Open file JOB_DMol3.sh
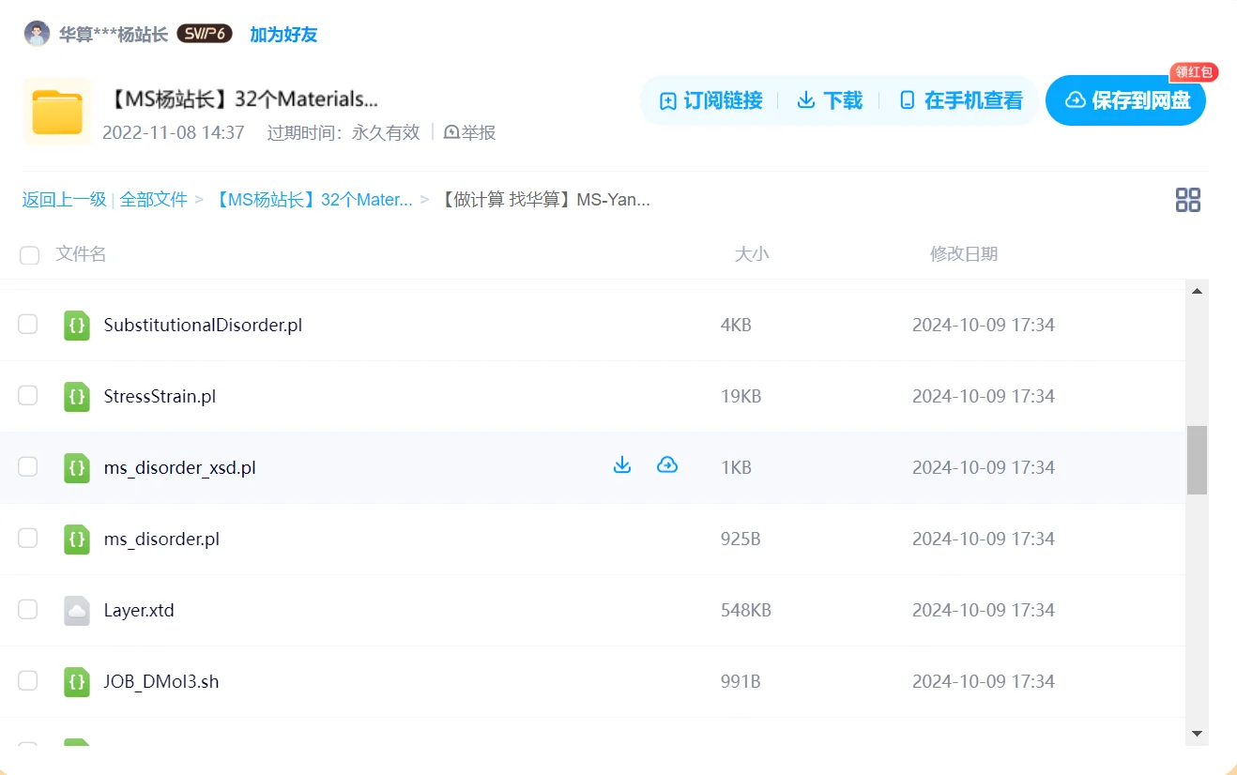This screenshot has width=1237, height=775. tap(161, 681)
